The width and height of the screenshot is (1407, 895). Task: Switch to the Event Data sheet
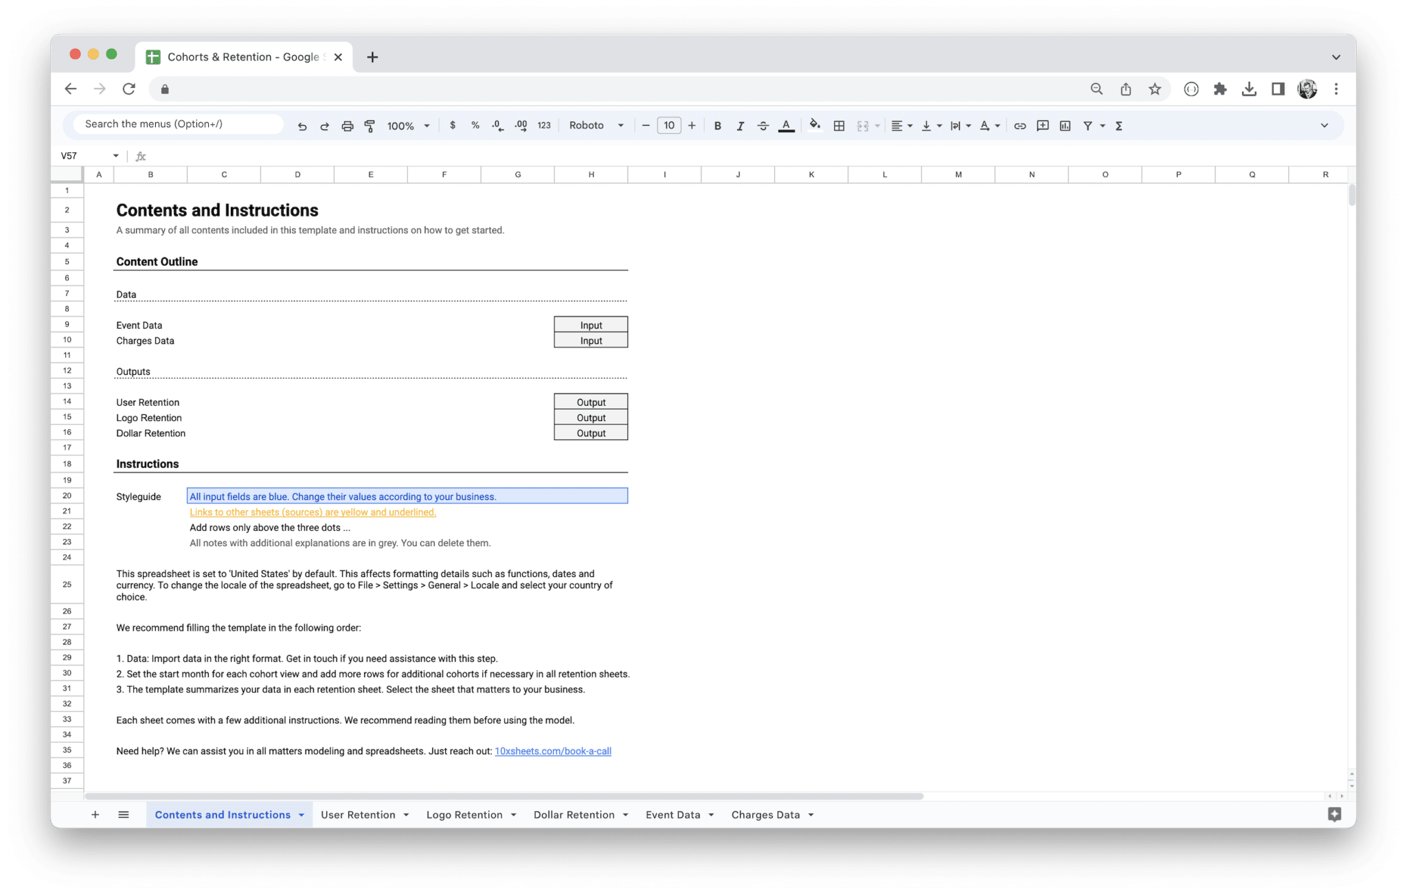[x=672, y=814]
